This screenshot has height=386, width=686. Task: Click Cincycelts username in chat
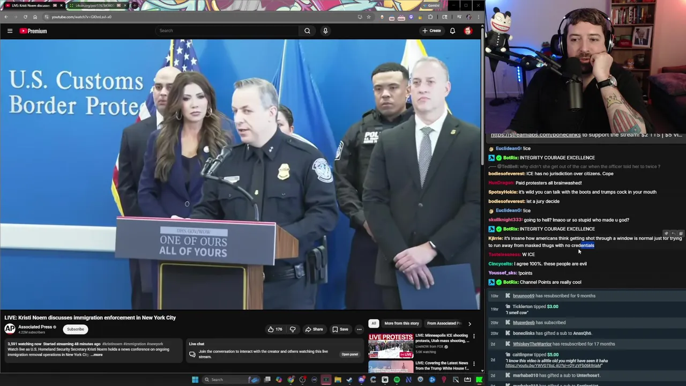click(501, 264)
